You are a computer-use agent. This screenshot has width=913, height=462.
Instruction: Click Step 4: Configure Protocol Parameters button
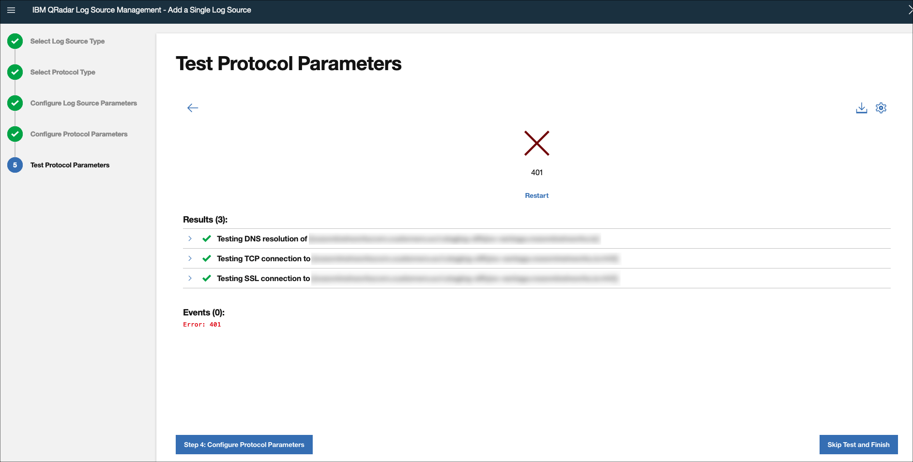[x=244, y=445]
